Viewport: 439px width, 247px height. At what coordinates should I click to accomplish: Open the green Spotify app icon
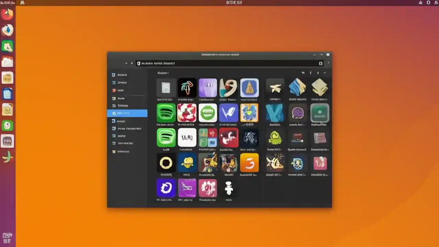click(x=166, y=113)
